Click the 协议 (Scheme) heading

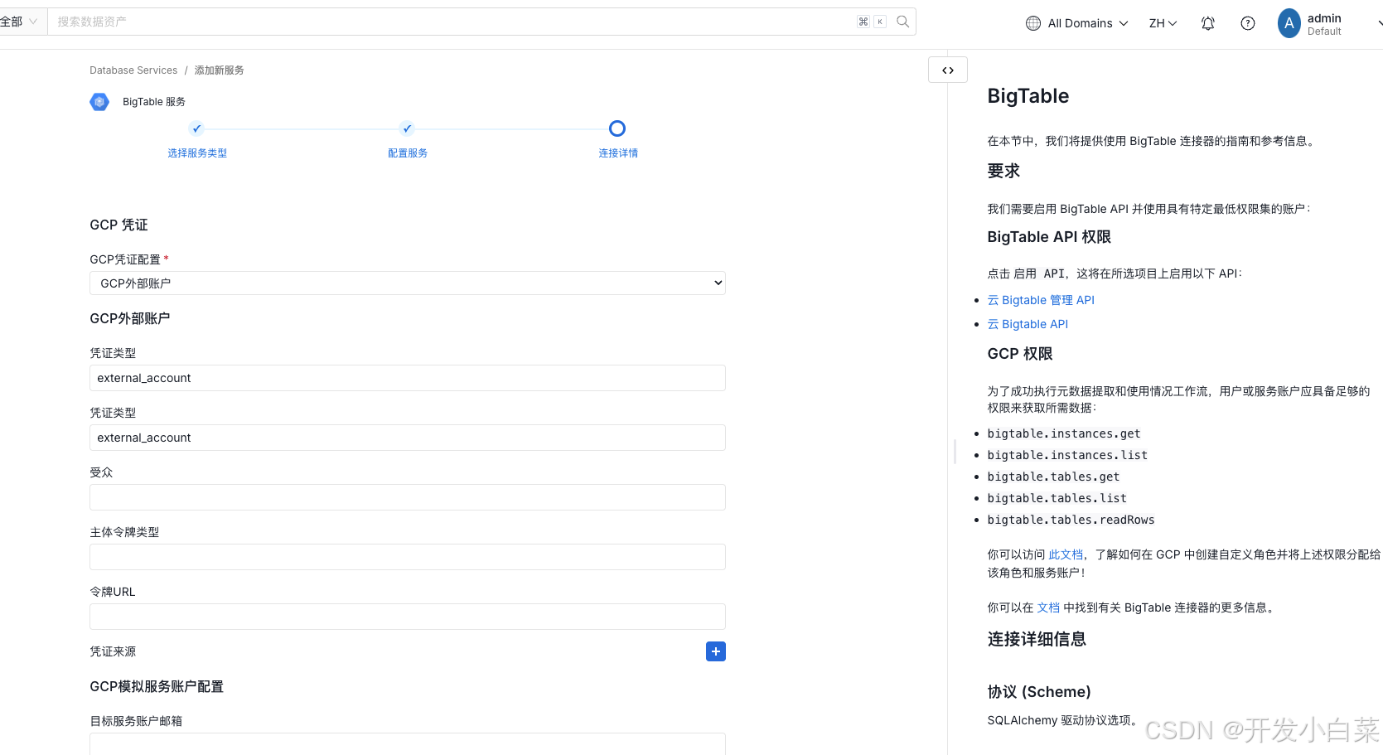tap(1039, 692)
